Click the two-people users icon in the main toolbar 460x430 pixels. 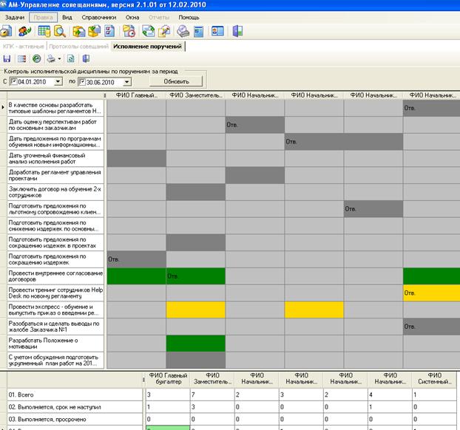tap(24, 31)
